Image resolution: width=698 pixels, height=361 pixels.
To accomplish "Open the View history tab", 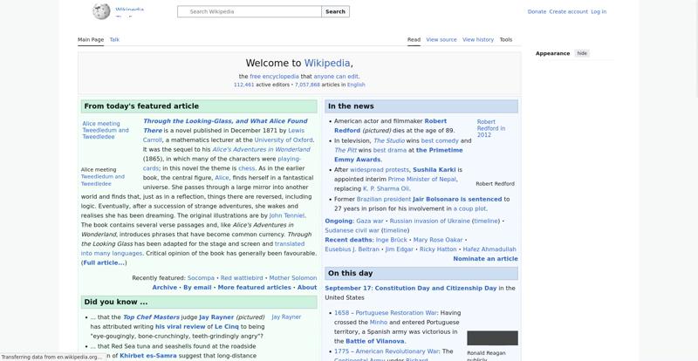I will click(x=478, y=39).
